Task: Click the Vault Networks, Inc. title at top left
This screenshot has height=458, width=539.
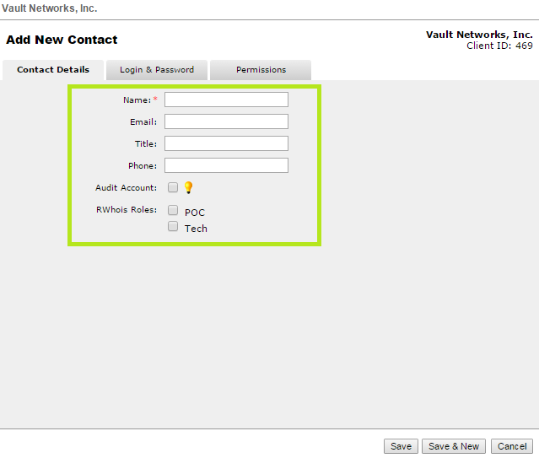Action: click(50, 8)
